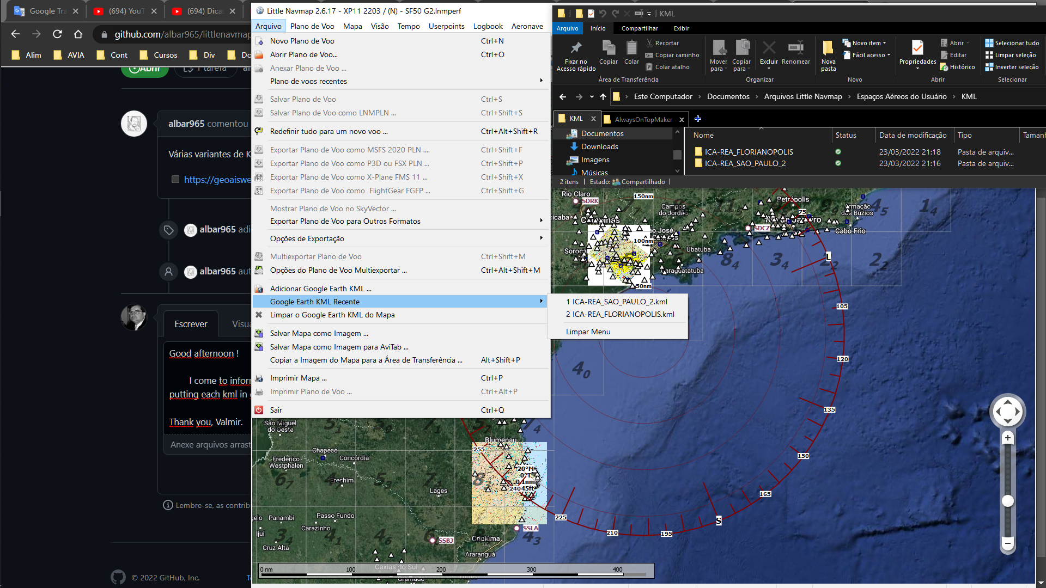
Task: Click the map zoom-out minus button
Action: 1008,543
